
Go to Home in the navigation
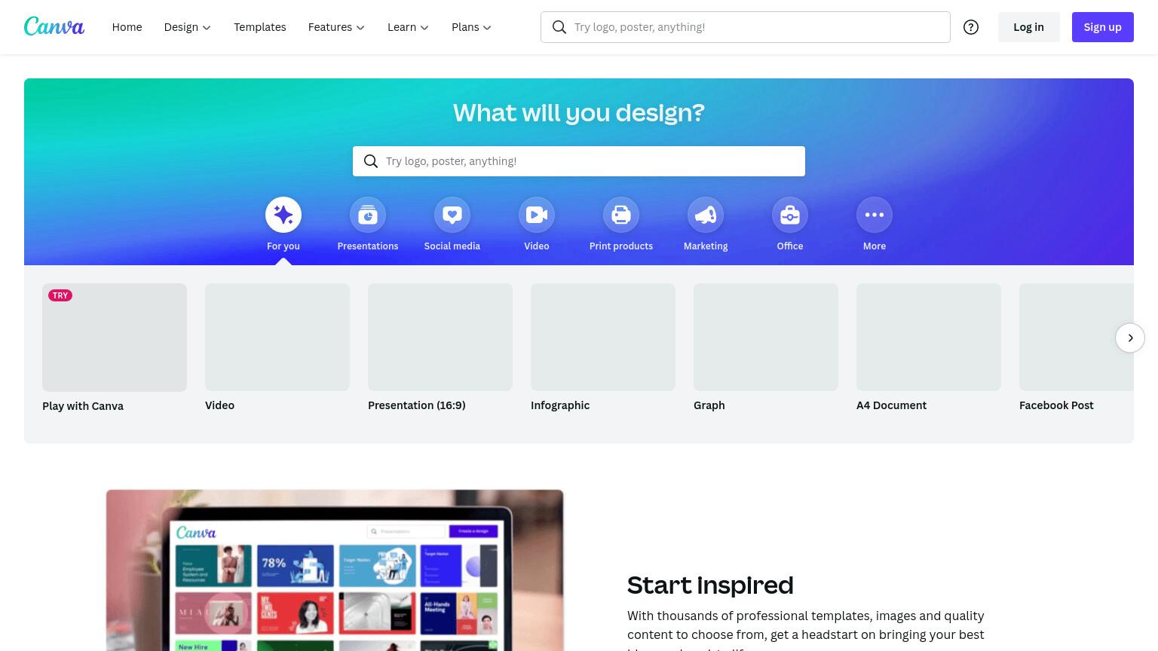(x=127, y=27)
